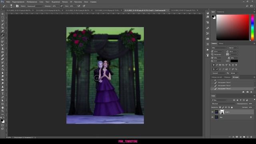Open the Окно menu
Image resolution: width=256 pixels, height=144 pixels.
[x=86, y=2]
